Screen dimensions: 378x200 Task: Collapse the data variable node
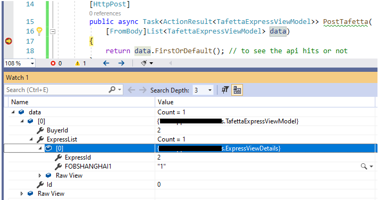(x=13, y=112)
